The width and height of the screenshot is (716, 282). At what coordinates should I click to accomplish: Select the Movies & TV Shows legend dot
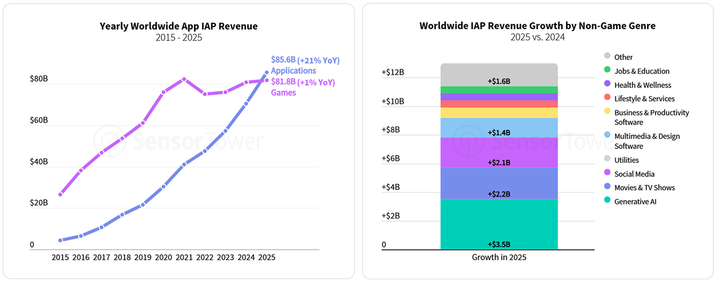(x=607, y=187)
